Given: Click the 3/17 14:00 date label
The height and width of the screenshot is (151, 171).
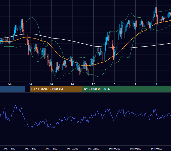Looking at the screenshot, I should coord(9,148).
